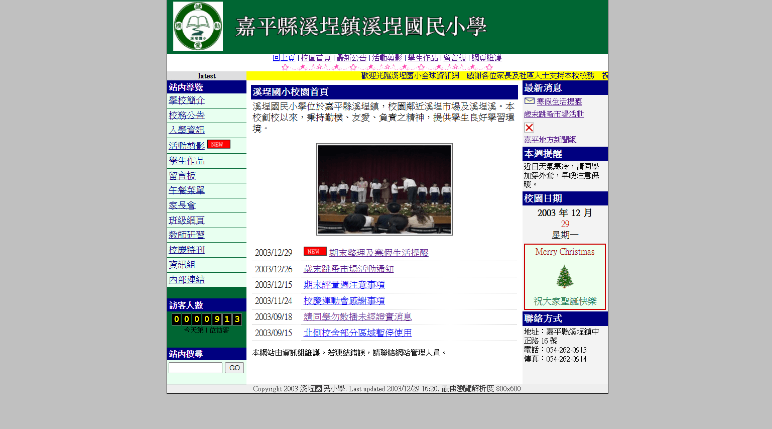Open 請同學勿散播未經證實消息 announcement
Image resolution: width=772 pixels, height=429 pixels.
coord(358,317)
